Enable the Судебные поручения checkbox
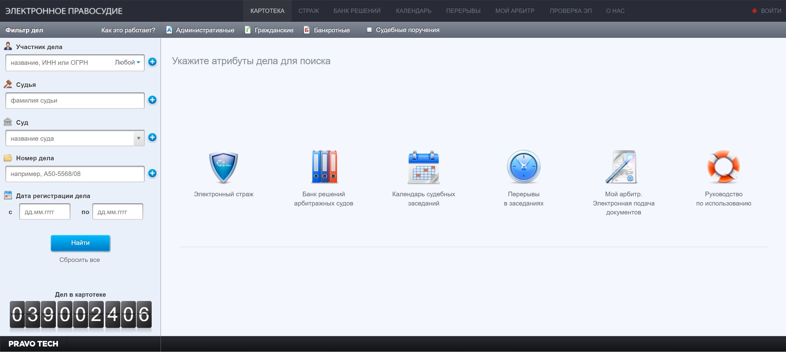 pos(369,30)
